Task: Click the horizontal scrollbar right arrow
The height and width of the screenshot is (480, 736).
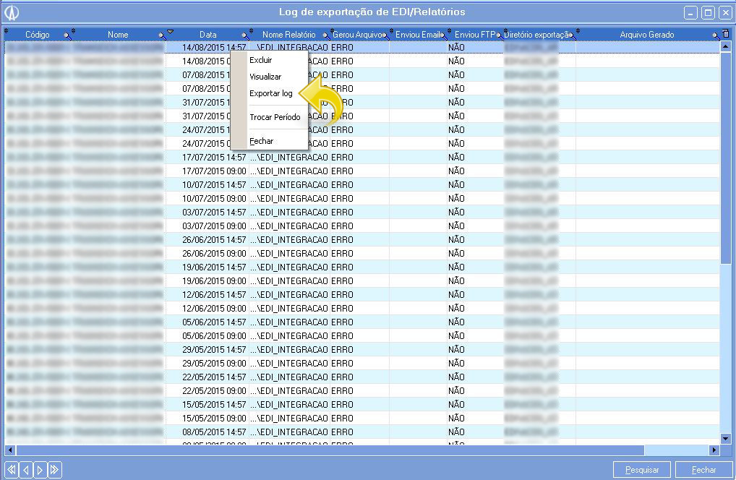Action: (714, 450)
